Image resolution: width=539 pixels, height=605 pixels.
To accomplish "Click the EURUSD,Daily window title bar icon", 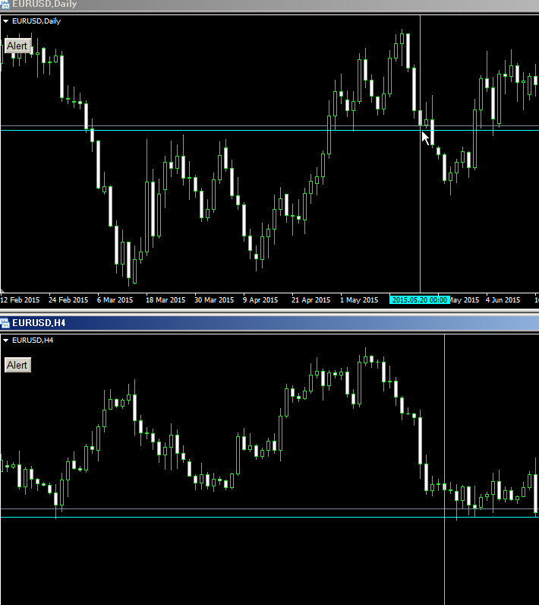I will click(x=5, y=4).
